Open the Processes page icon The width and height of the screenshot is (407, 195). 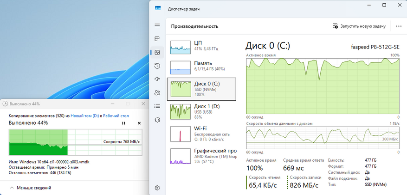157,39
